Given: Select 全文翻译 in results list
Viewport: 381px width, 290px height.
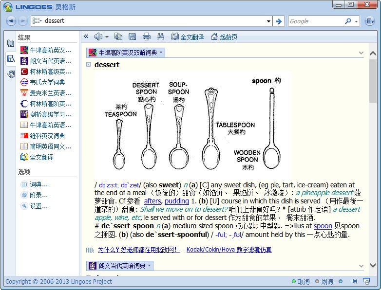Looking at the screenshot, I should [37, 157].
